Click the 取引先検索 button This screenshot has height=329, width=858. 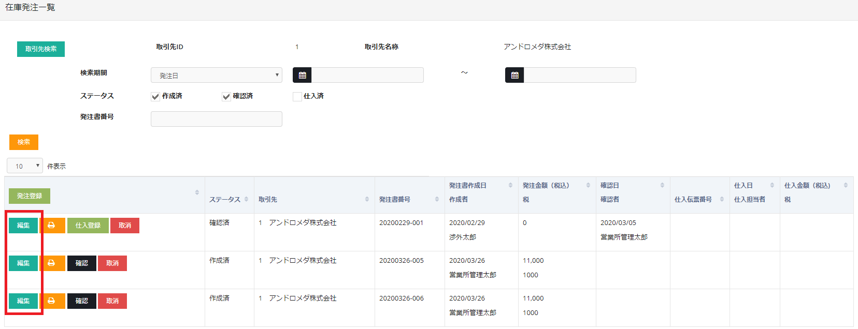(41, 49)
